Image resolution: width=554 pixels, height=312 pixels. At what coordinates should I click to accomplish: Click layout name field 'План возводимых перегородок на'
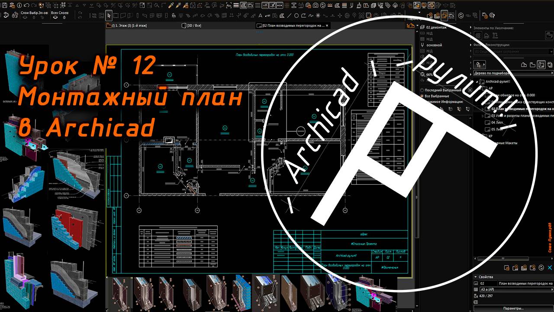pyautogui.click(x=525, y=283)
